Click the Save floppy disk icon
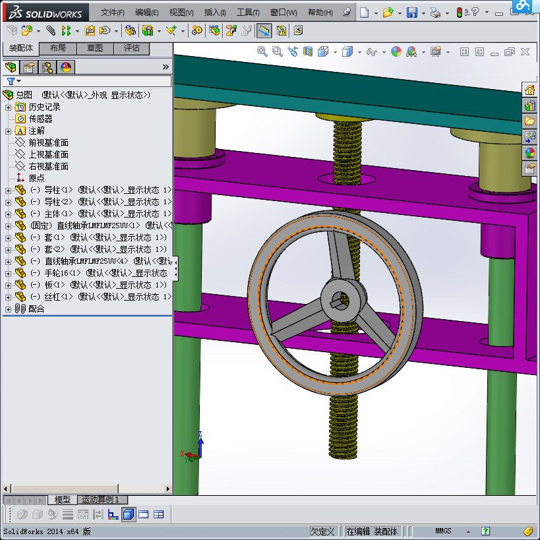 412,13
